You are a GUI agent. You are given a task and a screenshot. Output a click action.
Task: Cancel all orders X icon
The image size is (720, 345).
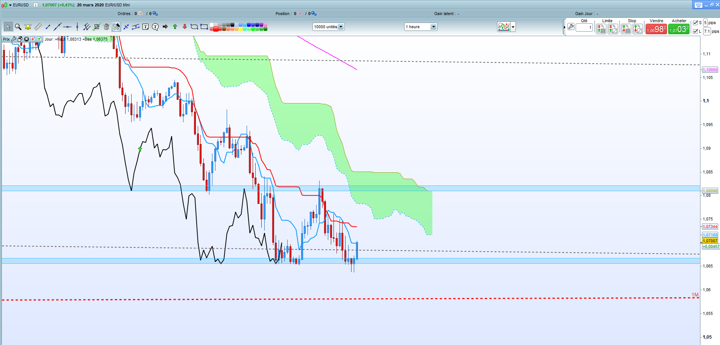pyautogui.click(x=141, y=14)
